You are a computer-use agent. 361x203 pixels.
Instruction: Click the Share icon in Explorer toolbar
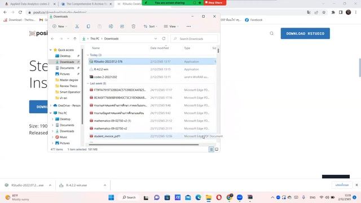[x=122, y=27]
